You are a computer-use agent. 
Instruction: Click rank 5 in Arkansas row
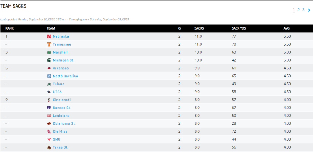[x=6, y=68]
